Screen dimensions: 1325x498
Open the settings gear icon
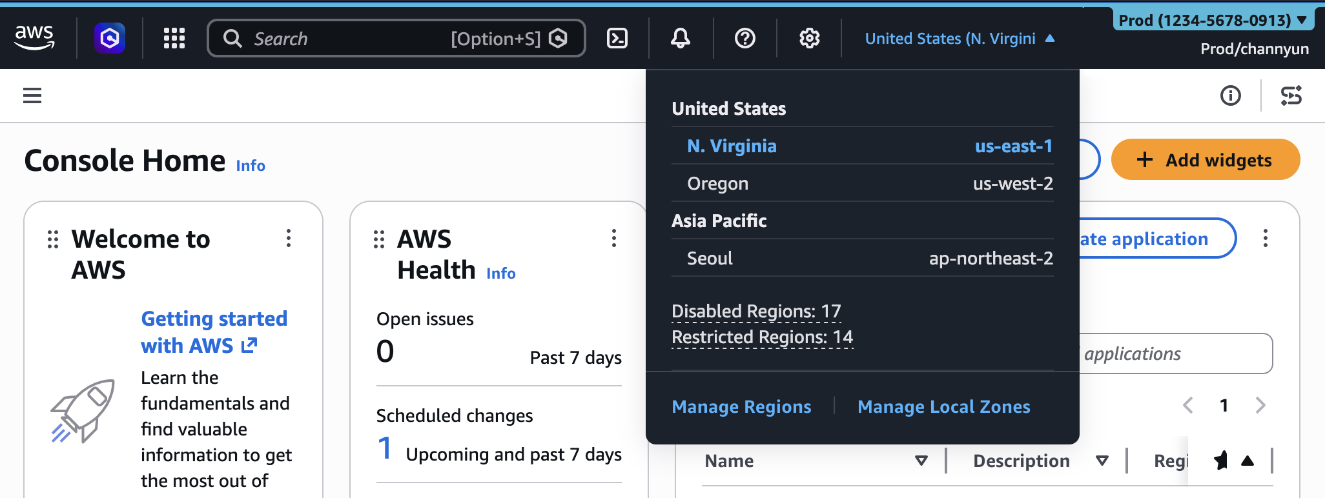[x=809, y=38]
